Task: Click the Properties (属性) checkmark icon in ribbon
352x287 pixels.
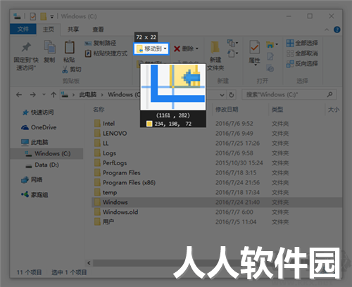Action: (x=254, y=47)
